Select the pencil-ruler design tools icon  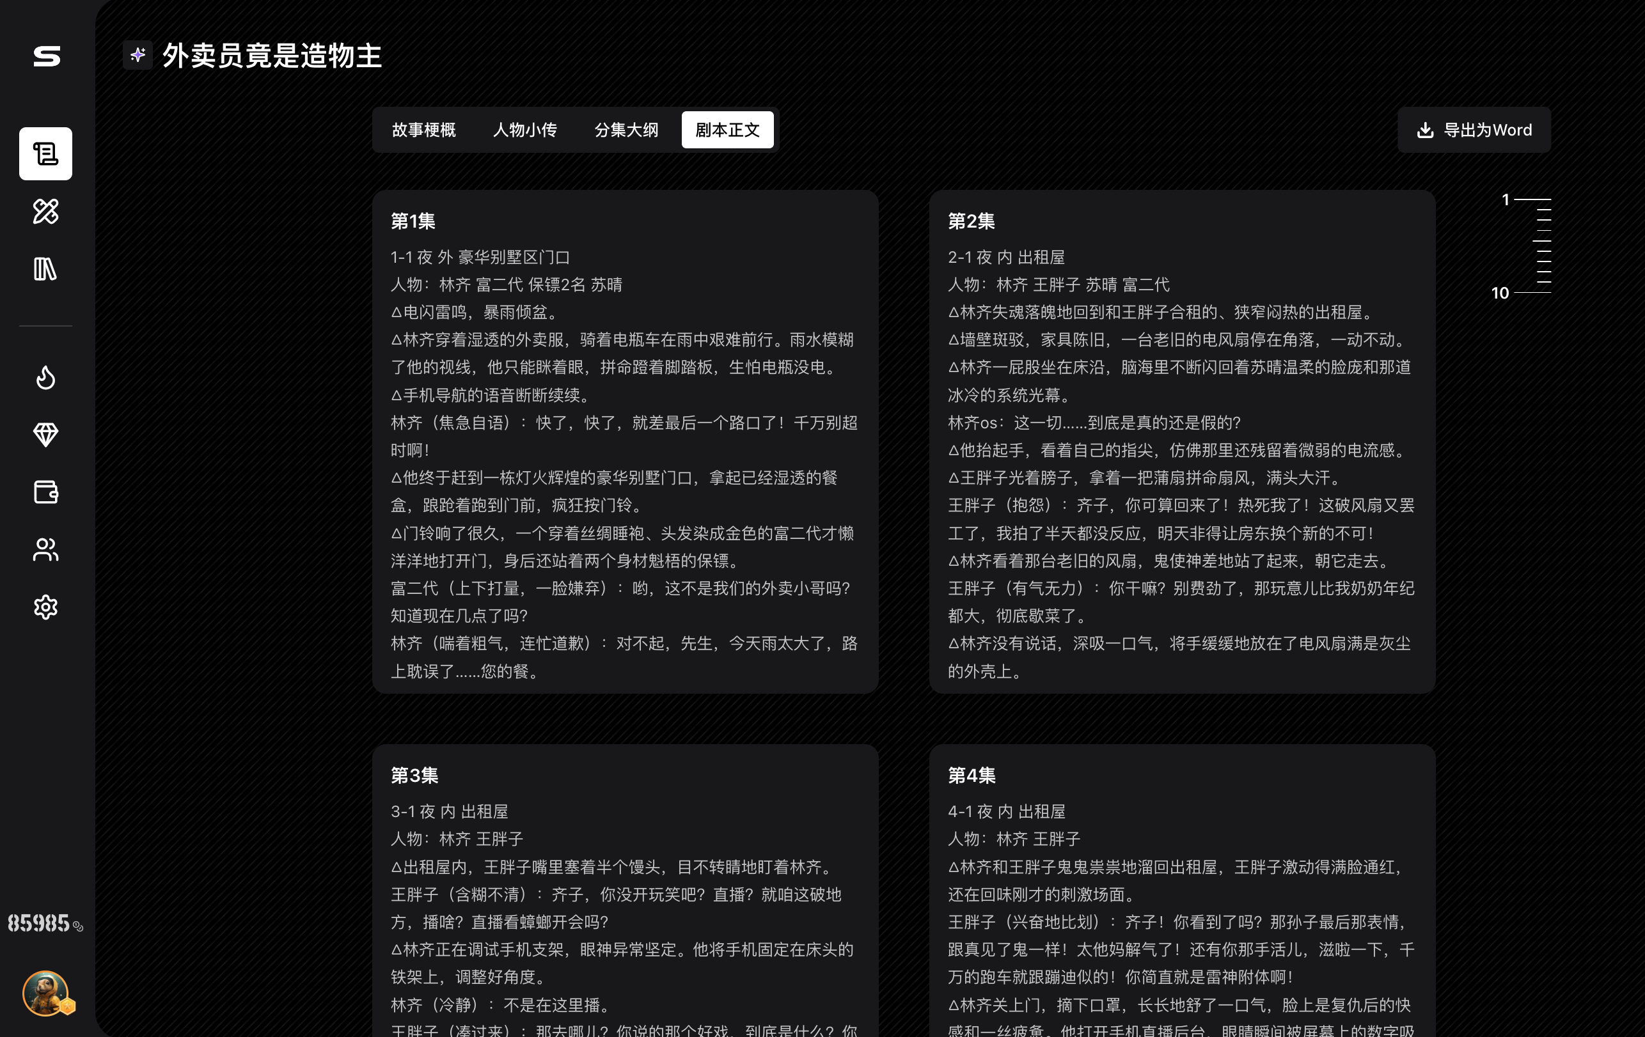(46, 211)
